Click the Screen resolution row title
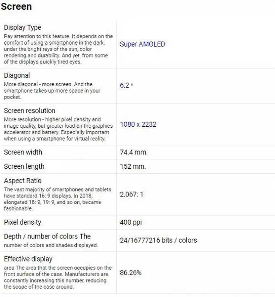Image resolution: width=275 pixels, height=297 pixels. coord(29,111)
